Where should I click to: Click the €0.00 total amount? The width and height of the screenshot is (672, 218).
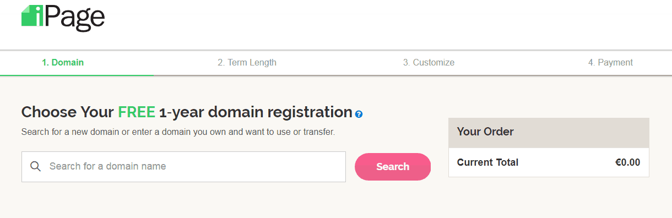[x=628, y=162]
